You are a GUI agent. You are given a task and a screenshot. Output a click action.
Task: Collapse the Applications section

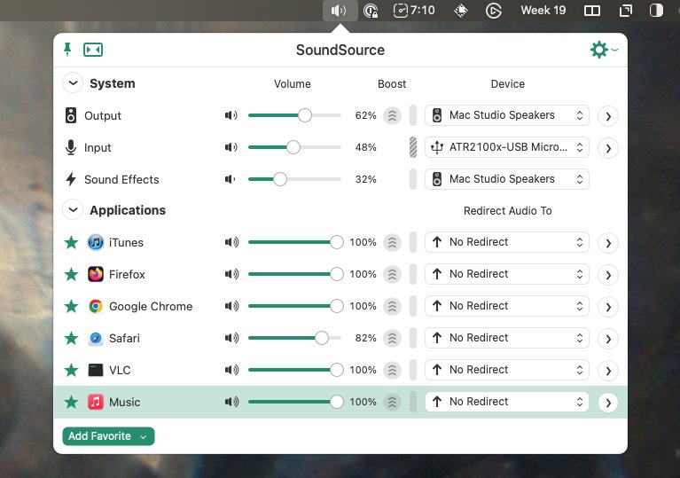pyautogui.click(x=73, y=210)
